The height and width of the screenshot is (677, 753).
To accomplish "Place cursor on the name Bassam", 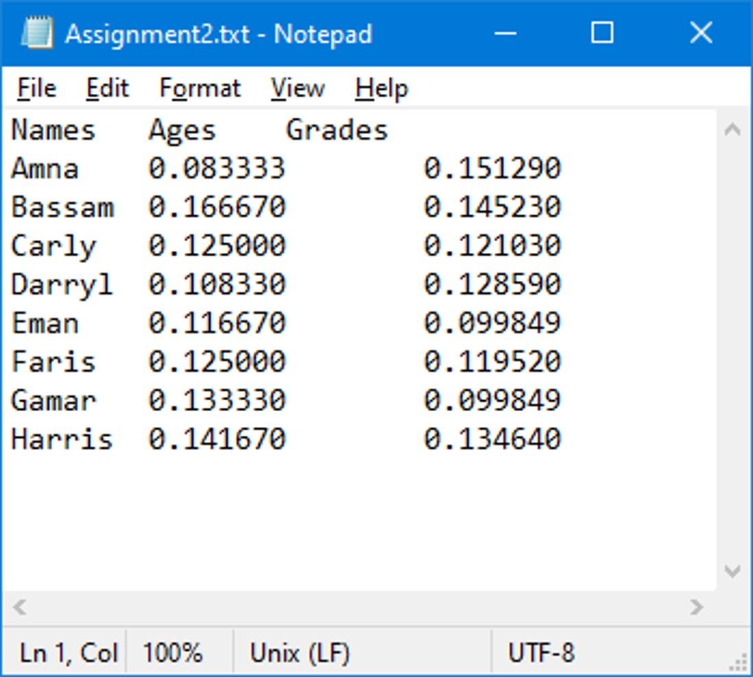I will pyautogui.click(x=62, y=207).
